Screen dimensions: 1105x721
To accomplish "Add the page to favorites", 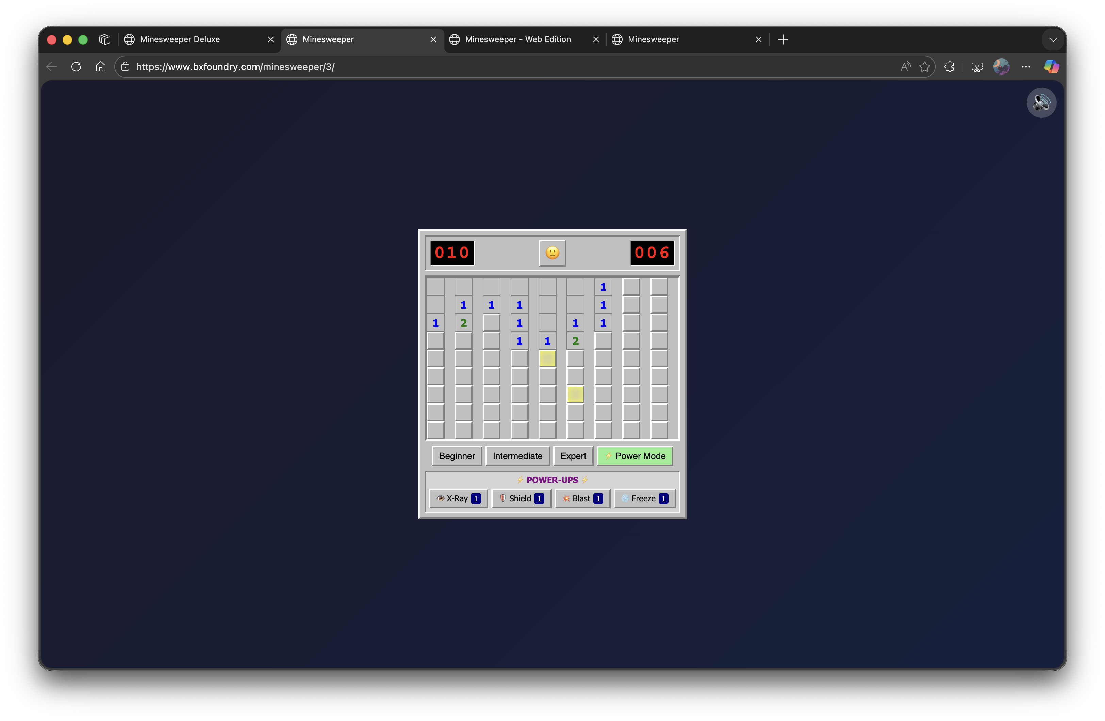I will coord(925,66).
